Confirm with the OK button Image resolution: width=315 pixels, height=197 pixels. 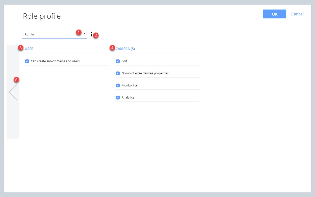tap(275, 14)
